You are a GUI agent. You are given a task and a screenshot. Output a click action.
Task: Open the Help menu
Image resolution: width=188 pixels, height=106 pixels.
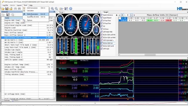click(31, 5)
